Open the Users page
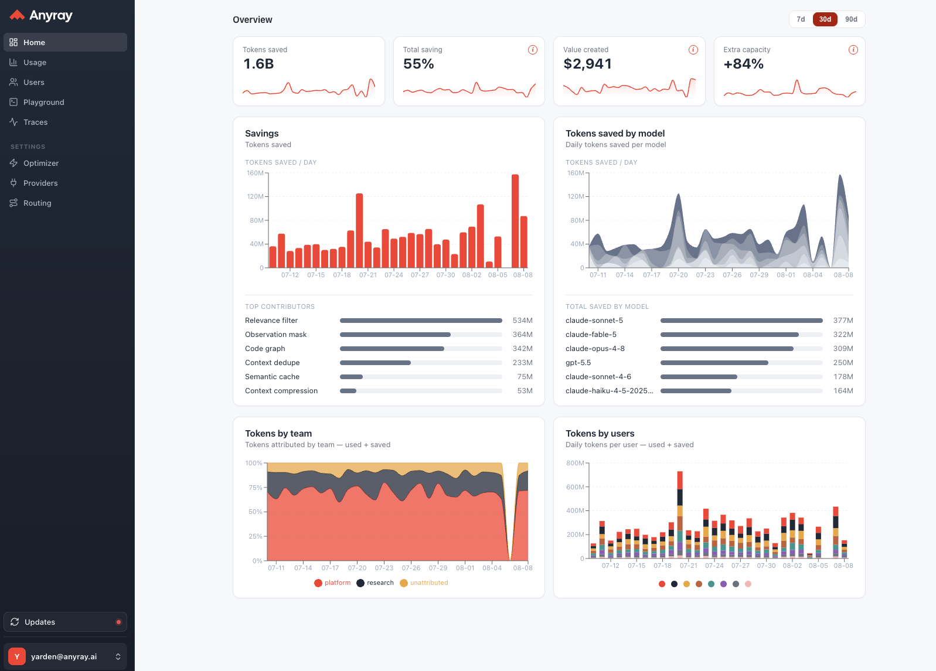936x671 pixels. pos(65,82)
